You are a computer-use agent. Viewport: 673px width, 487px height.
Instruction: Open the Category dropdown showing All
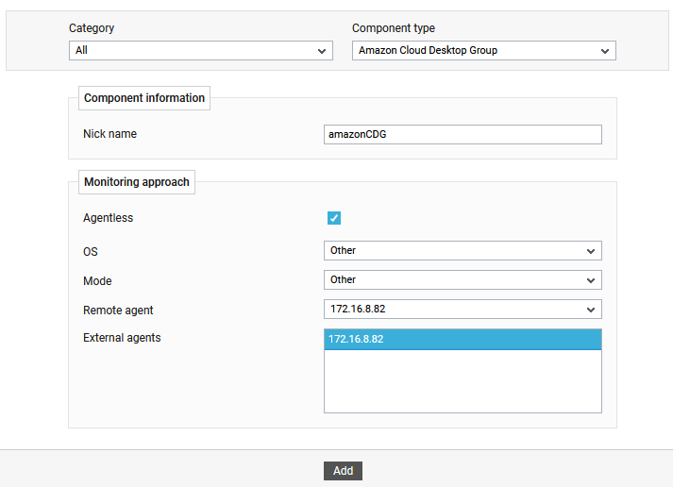pos(201,51)
